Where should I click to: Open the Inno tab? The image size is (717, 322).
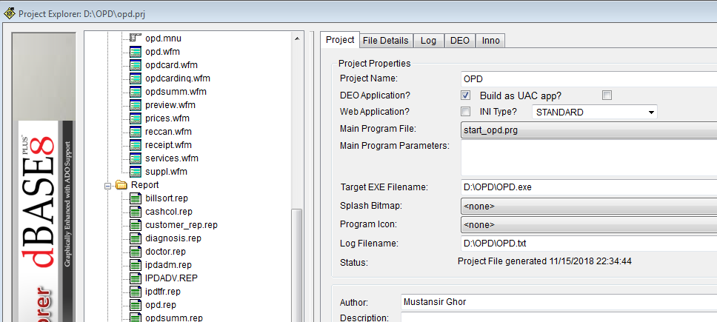(x=490, y=41)
